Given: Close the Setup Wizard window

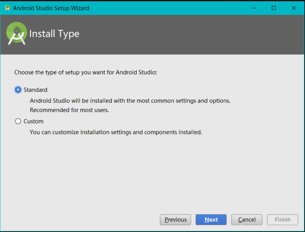Looking at the screenshot, I should click(x=294, y=8).
